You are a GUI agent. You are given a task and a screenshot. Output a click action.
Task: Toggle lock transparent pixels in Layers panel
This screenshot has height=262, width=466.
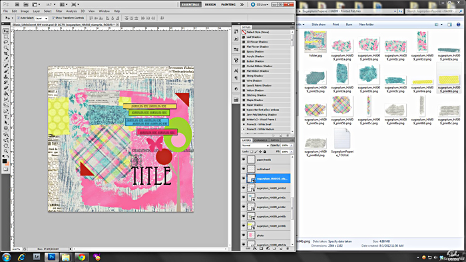(252, 152)
